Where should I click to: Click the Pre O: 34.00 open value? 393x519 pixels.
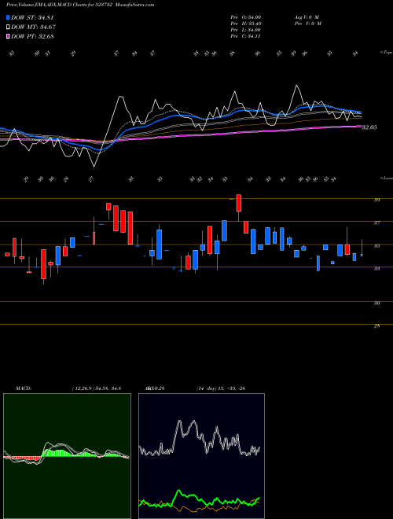pos(246,17)
